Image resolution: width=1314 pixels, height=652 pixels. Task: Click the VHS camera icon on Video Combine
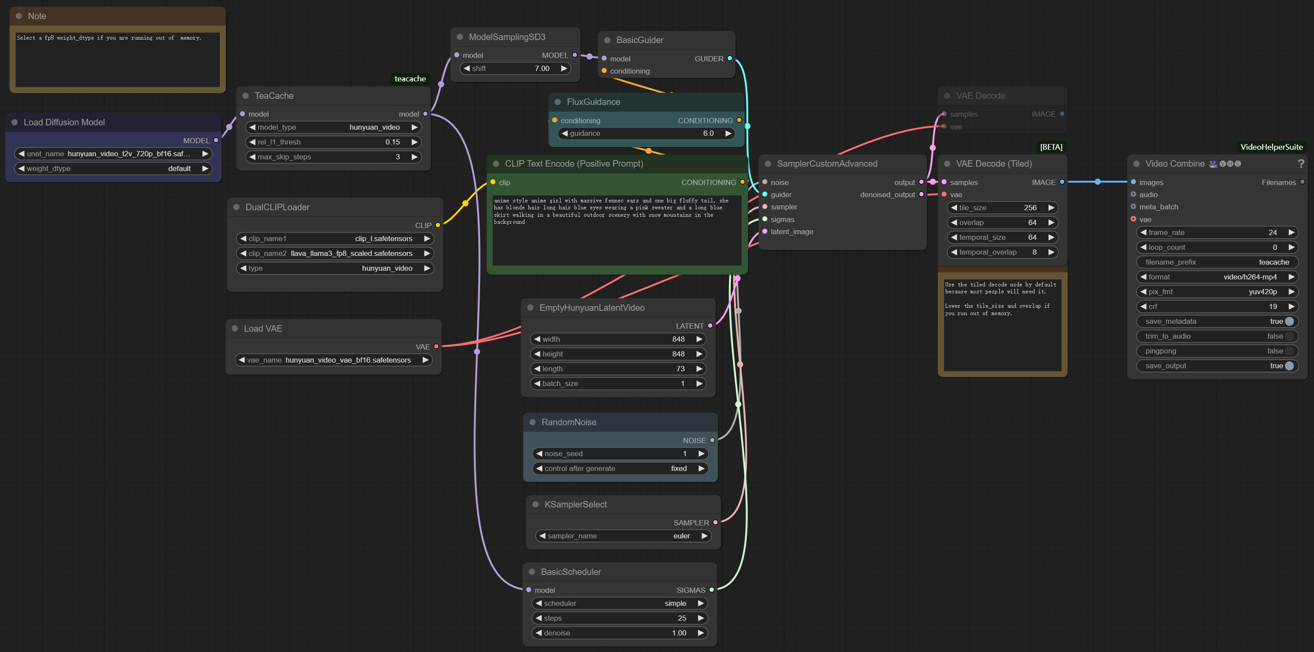click(x=1213, y=163)
